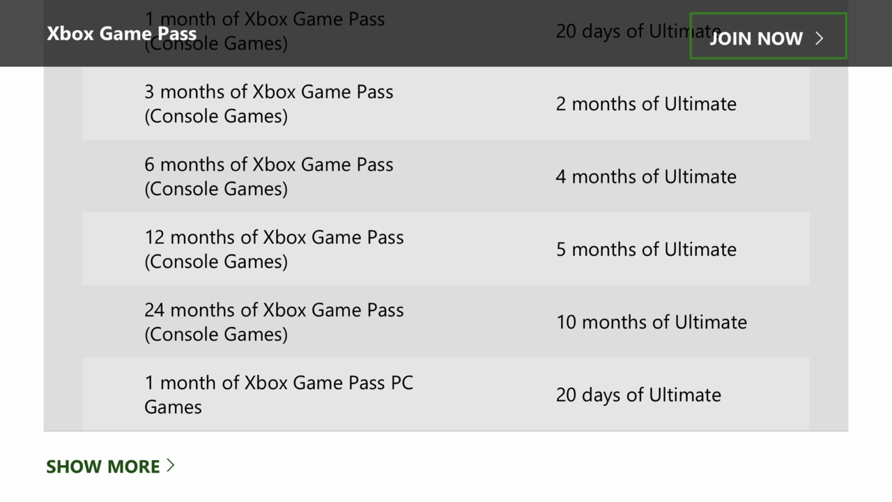
Task: Click the word Games in the PC Games row
Action: pos(173,406)
